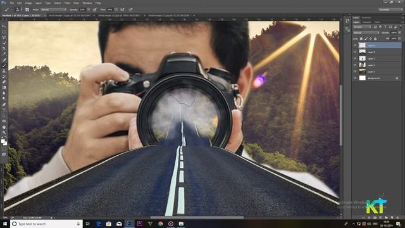405x228 pixels.
Task: Select the Background layer row
Action: coord(377,78)
